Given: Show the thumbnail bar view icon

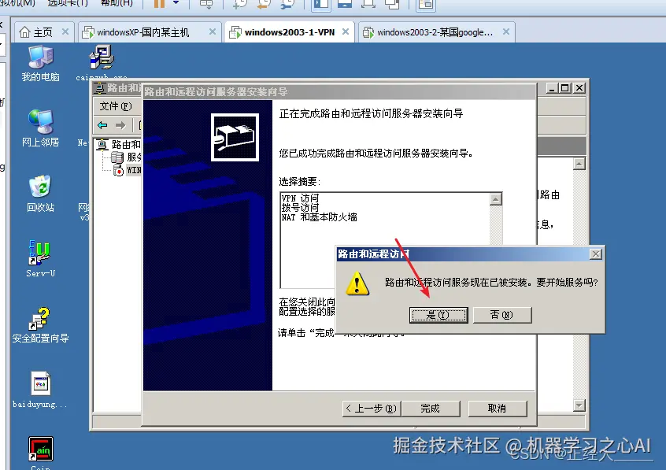Looking at the screenshot, I should 345,4.
